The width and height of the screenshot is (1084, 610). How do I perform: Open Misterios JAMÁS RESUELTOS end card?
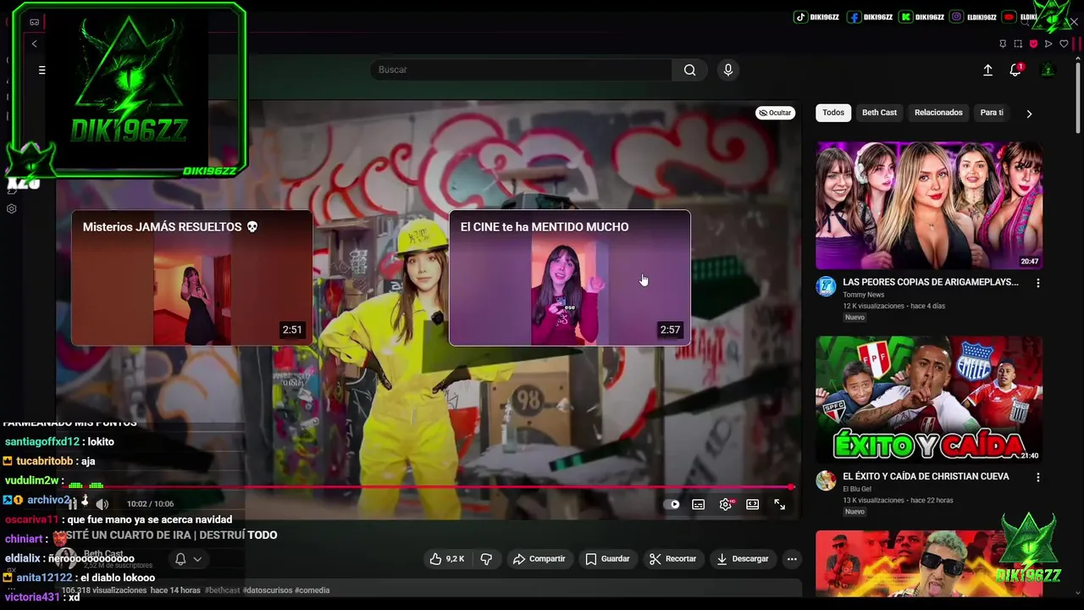point(192,278)
